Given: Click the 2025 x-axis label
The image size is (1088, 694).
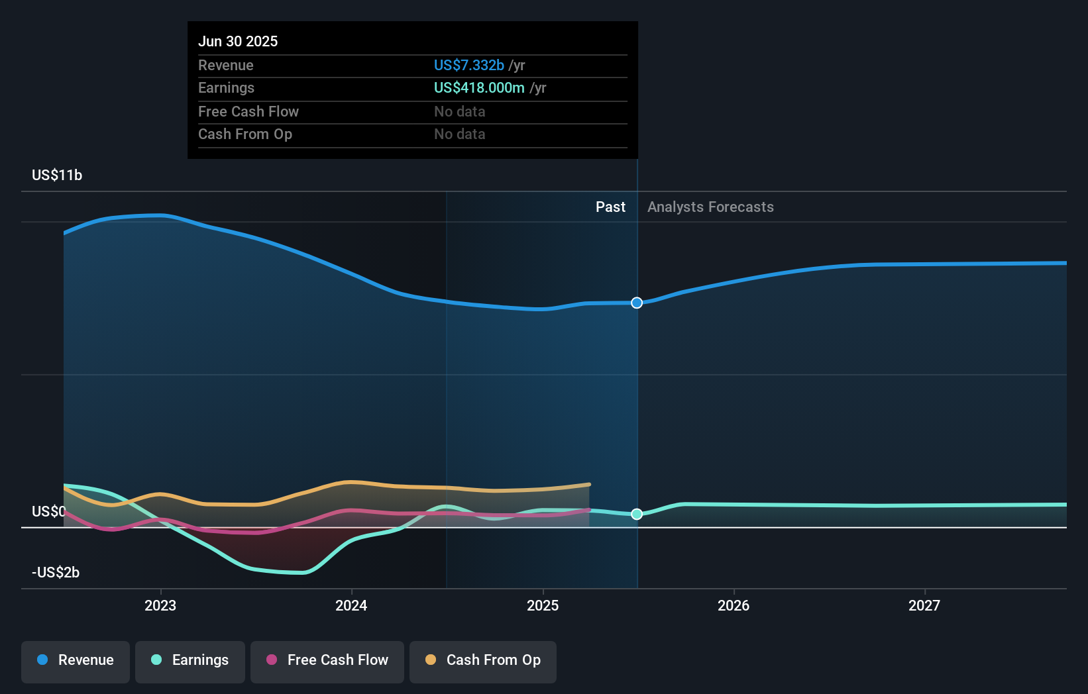Looking at the screenshot, I should click(x=543, y=605).
